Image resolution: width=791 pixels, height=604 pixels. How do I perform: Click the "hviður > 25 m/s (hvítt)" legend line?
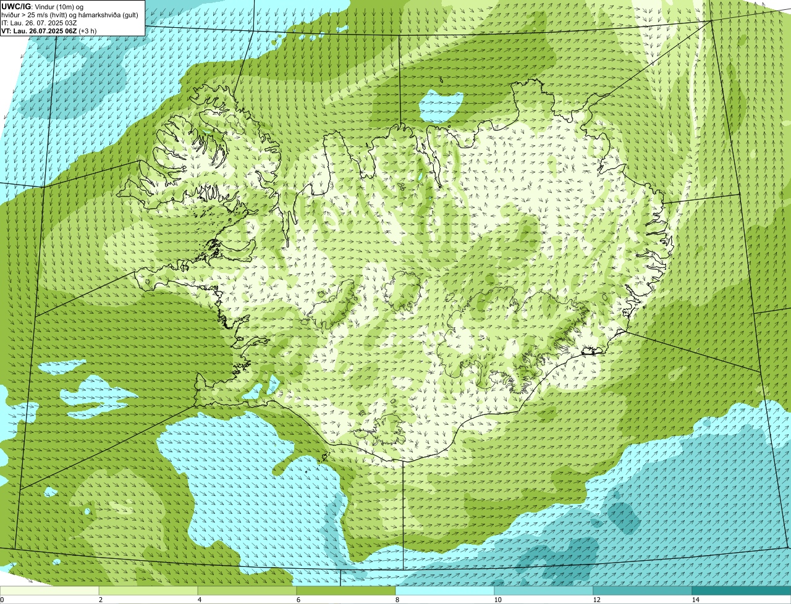(x=70, y=15)
